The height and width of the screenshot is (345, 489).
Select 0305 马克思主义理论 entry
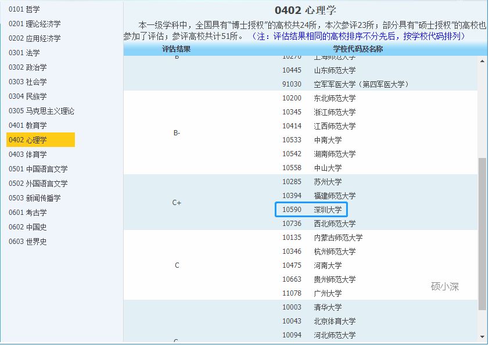[41, 111]
